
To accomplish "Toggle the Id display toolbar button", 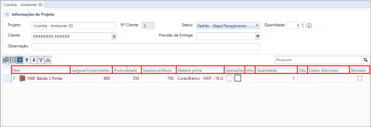I will (20, 60).
